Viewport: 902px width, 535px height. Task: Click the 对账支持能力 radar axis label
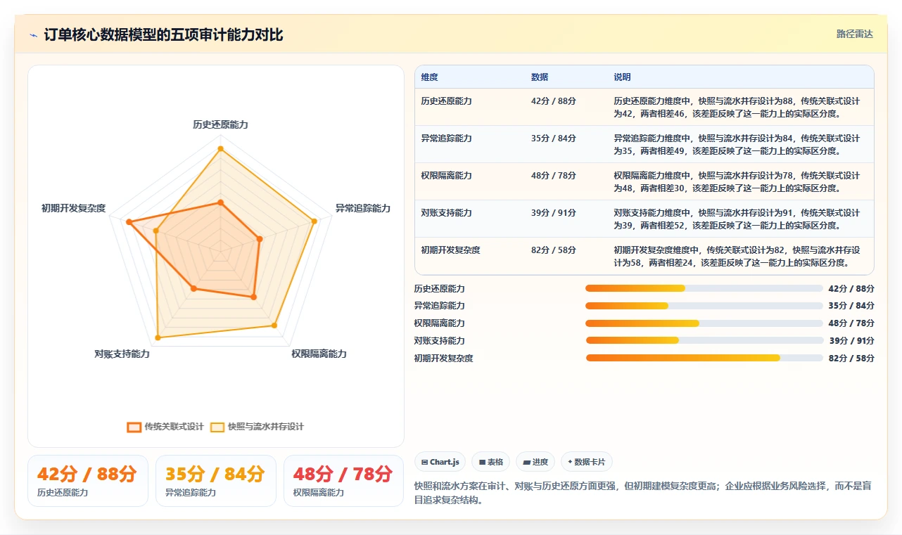click(122, 354)
